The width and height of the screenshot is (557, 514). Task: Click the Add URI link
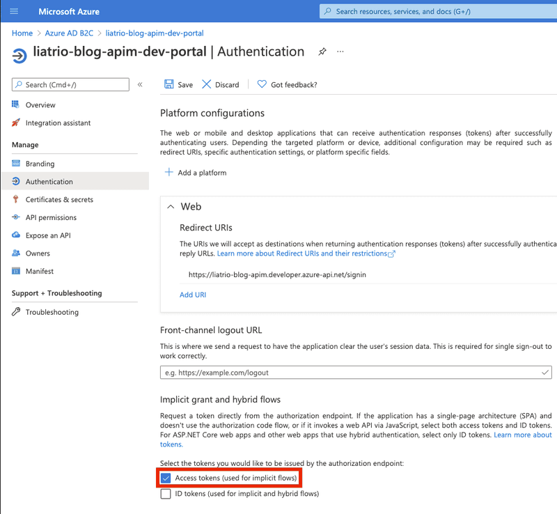click(193, 295)
